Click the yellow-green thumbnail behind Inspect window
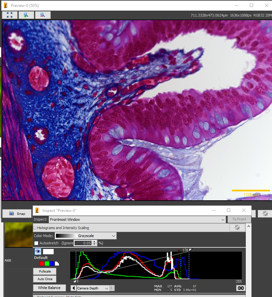The width and height of the screenshot is (272, 297). point(19,235)
